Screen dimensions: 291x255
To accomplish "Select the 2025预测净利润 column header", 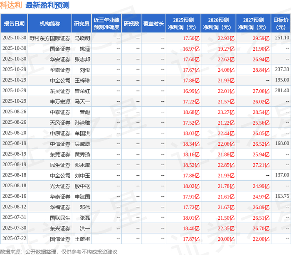I will (x=183, y=24).
